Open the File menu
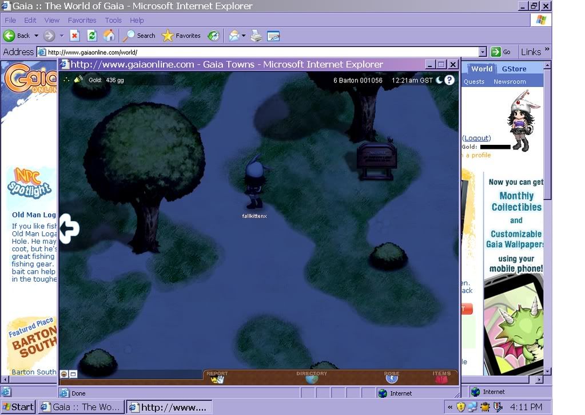 click(x=10, y=20)
